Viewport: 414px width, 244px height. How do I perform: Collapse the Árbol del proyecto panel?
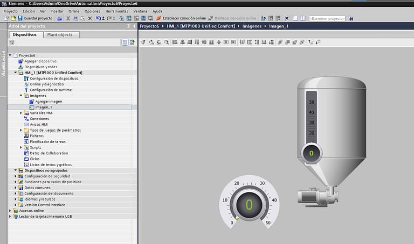point(134,26)
